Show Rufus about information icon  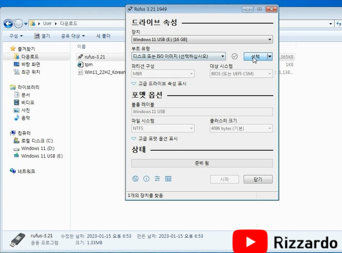147,179
